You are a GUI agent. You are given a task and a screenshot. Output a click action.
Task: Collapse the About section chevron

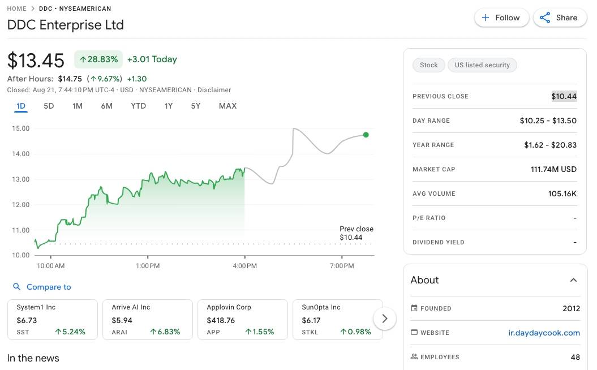tap(573, 280)
